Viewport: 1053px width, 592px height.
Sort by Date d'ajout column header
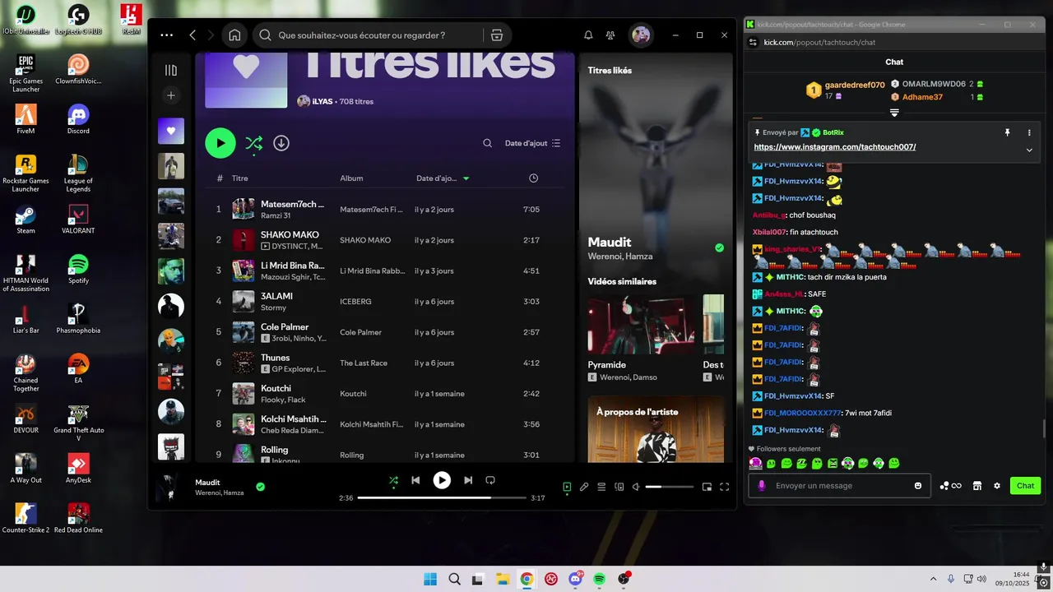click(443, 178)
